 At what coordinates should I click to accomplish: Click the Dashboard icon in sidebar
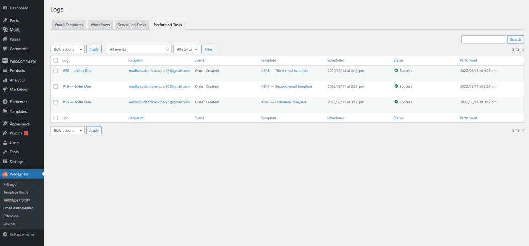coord(5,8)
